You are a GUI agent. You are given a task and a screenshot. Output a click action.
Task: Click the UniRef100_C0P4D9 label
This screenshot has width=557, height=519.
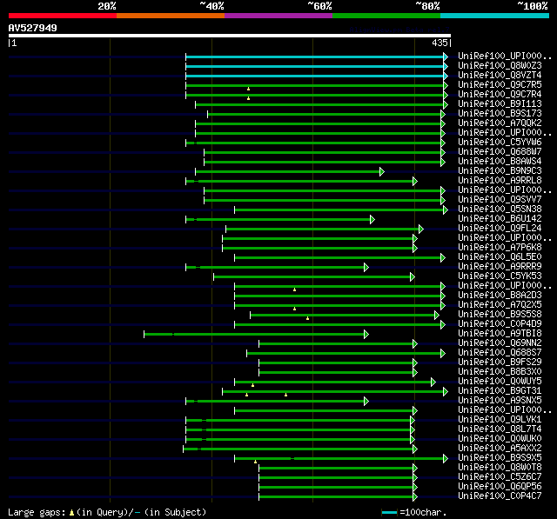click(x=500, y=324)
